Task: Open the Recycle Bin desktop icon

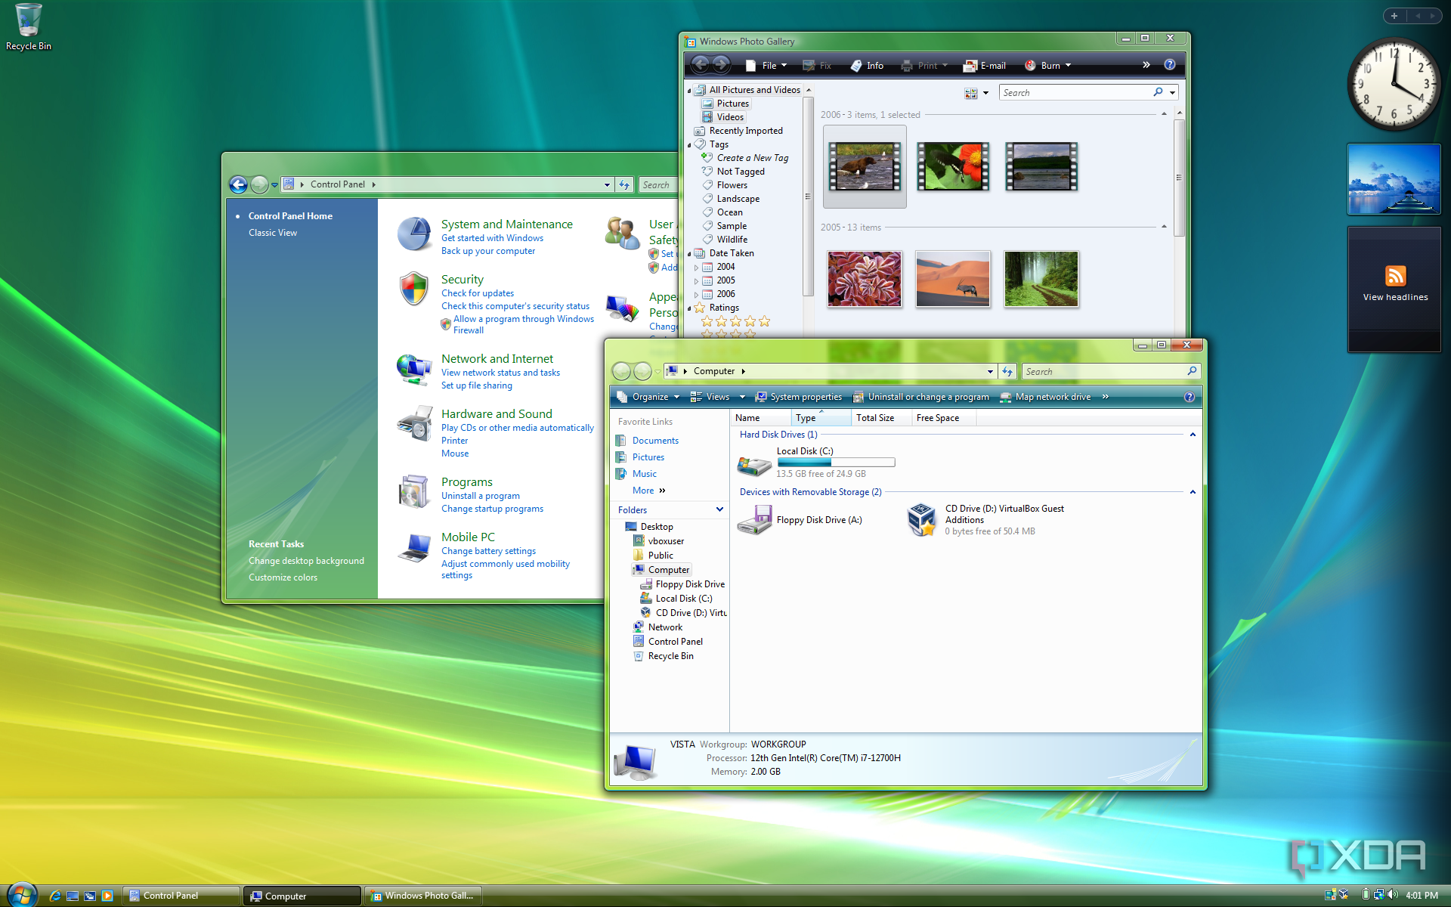Action: [28, 27]
